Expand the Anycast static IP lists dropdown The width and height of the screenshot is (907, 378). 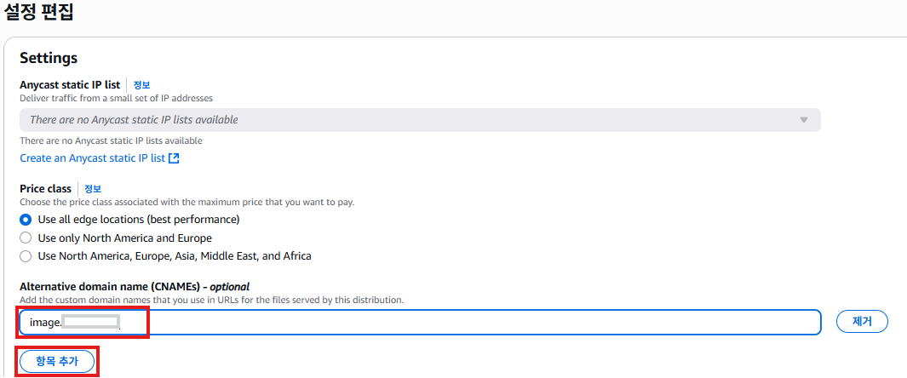point(420,120)
